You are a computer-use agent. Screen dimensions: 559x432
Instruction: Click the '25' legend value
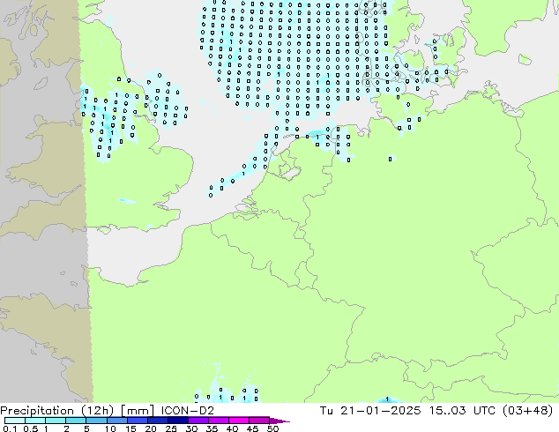coord(171,428)
